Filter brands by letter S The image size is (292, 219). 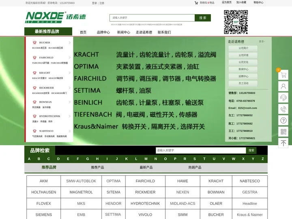[x=195, y=159]
